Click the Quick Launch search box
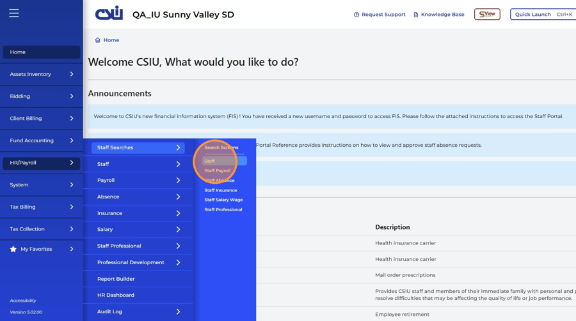 pyautogui.click(x=543, y=14)
